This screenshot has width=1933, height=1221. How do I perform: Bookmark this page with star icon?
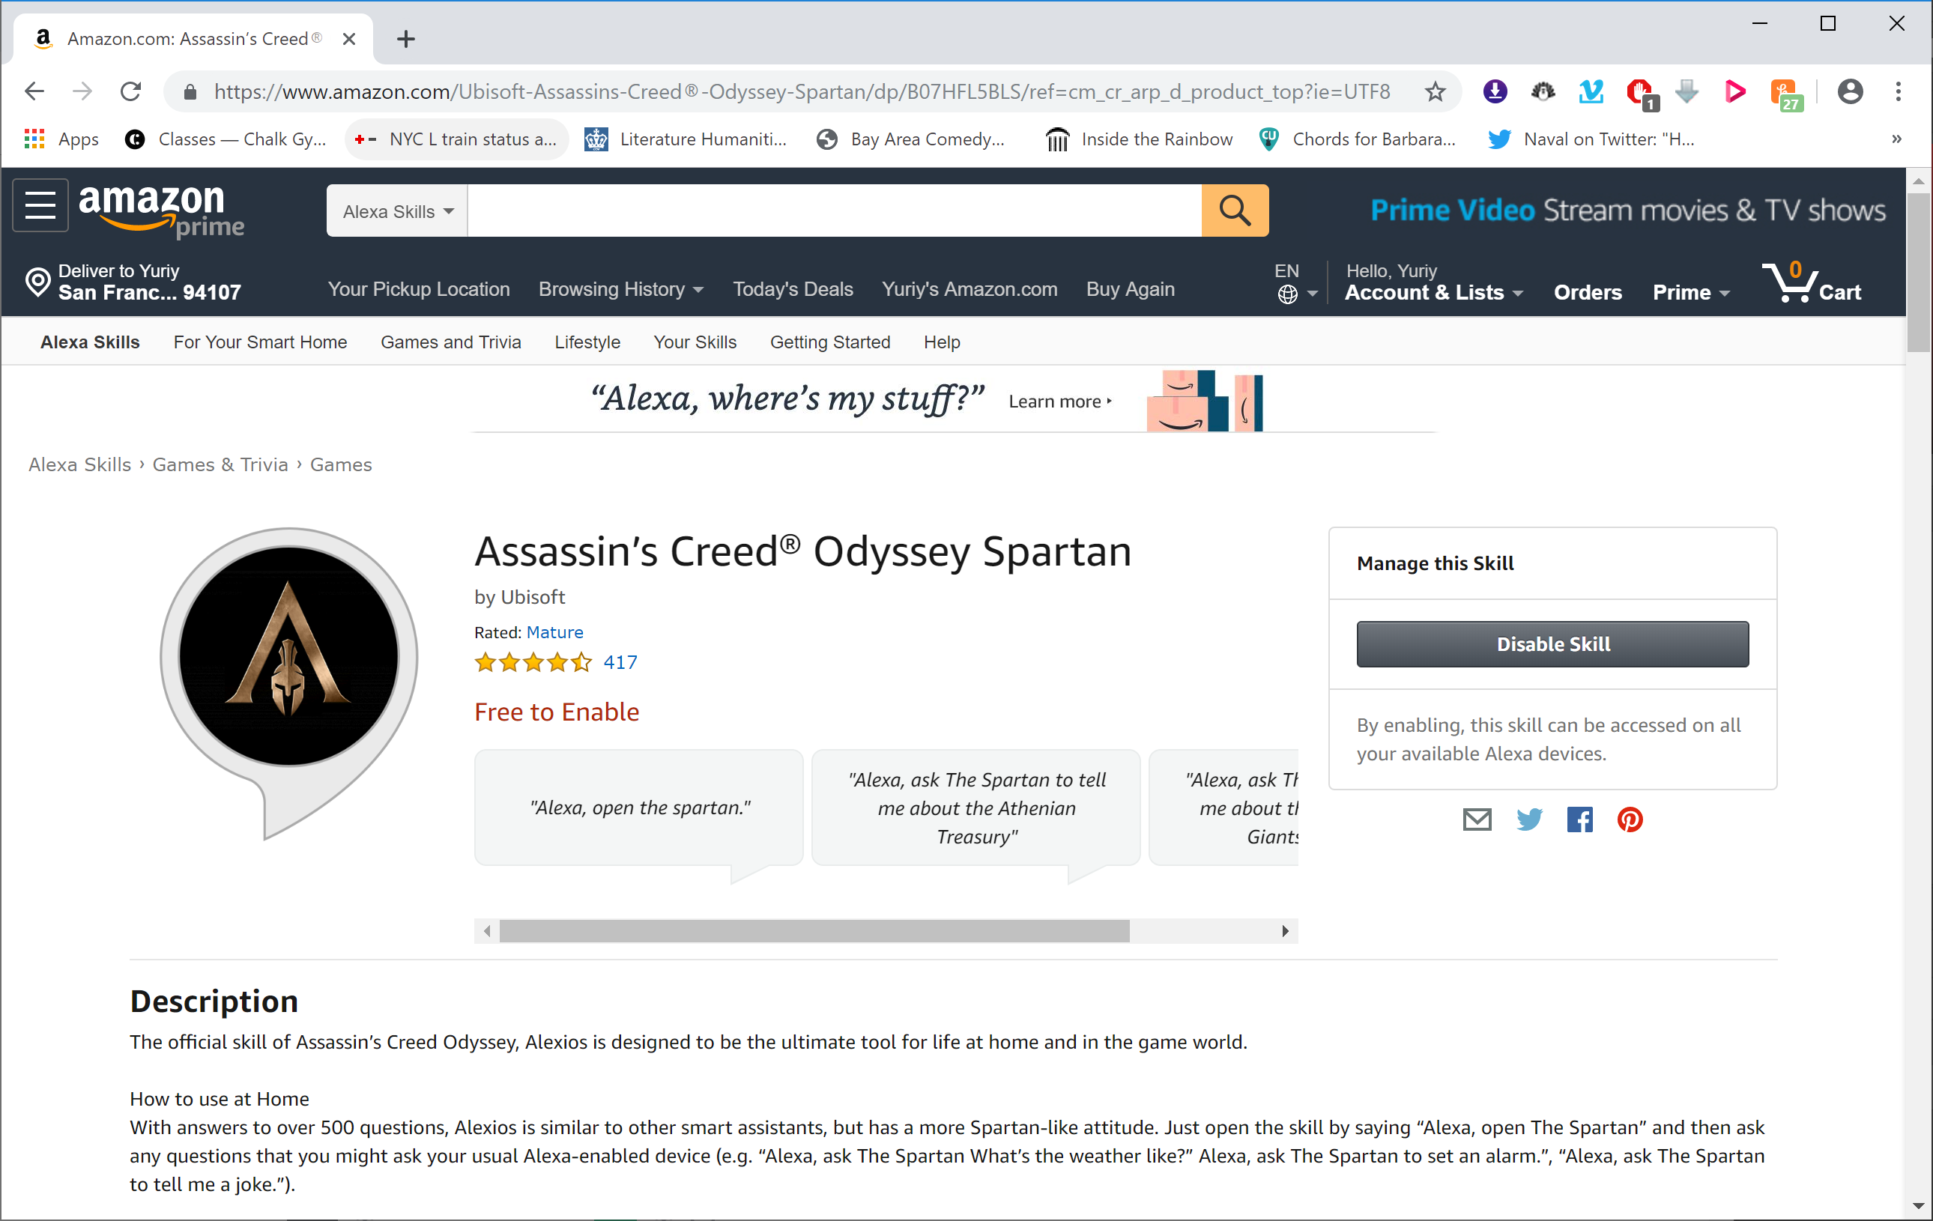pos(1436,91)
